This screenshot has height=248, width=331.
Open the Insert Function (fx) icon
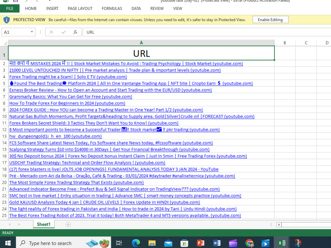[75, 32]
